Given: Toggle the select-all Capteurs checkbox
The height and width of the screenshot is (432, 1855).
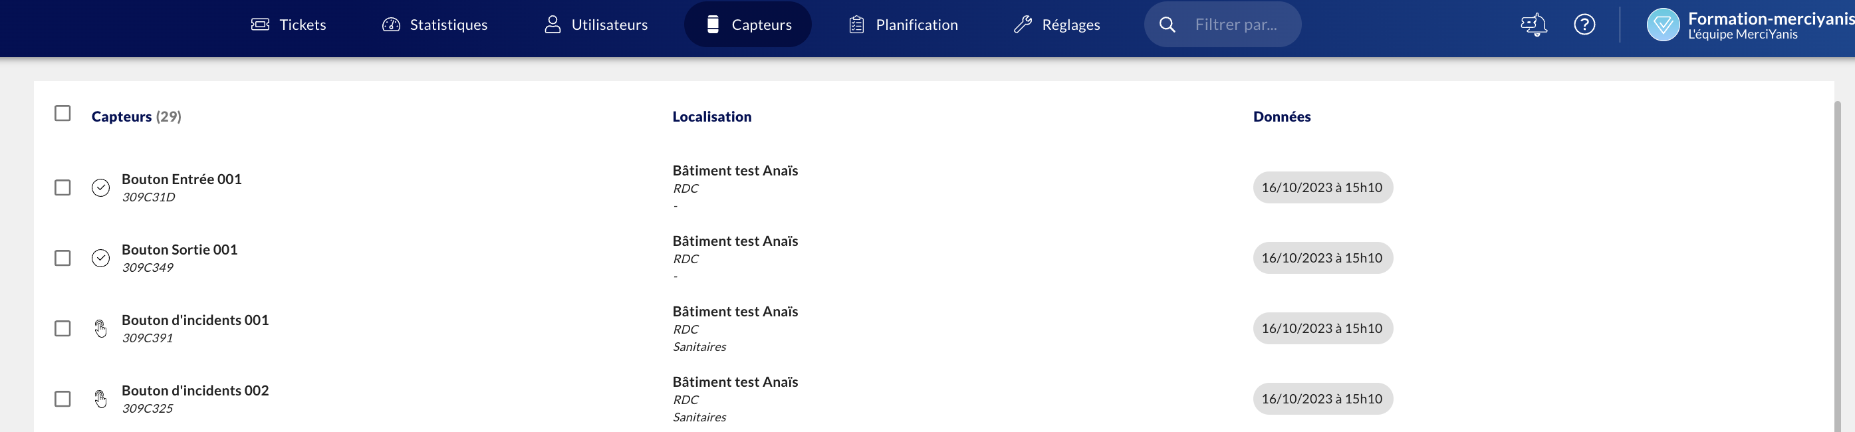Looking at the screenshot, I should click(62, 114).
